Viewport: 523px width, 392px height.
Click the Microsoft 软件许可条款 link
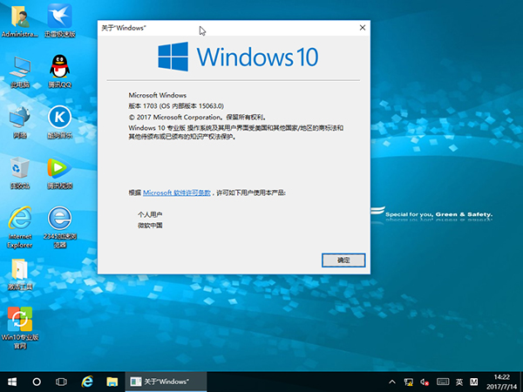tap(176, 192)
